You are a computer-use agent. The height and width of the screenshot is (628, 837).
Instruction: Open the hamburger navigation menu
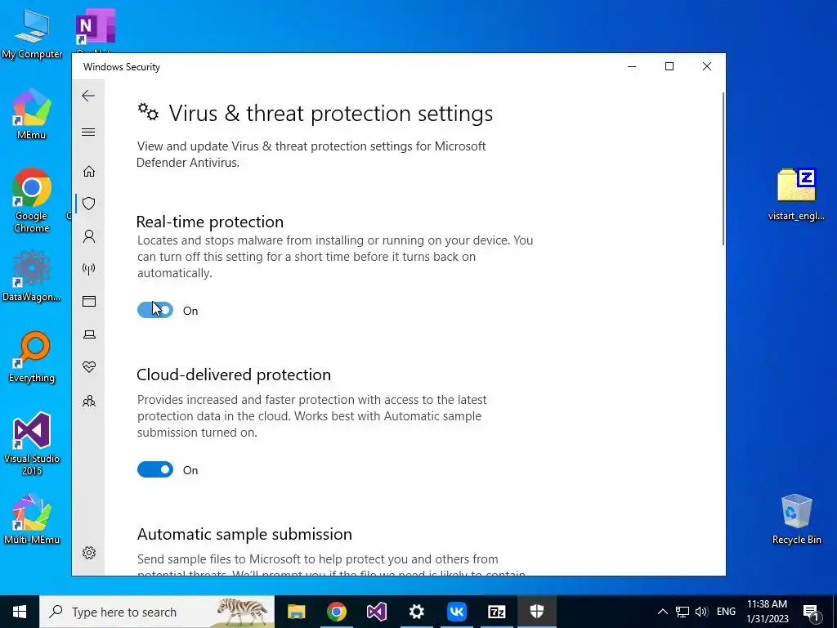coord(88,132)
